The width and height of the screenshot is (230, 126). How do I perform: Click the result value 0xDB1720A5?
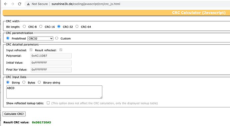pyautogui.click(x=42, y=122)
